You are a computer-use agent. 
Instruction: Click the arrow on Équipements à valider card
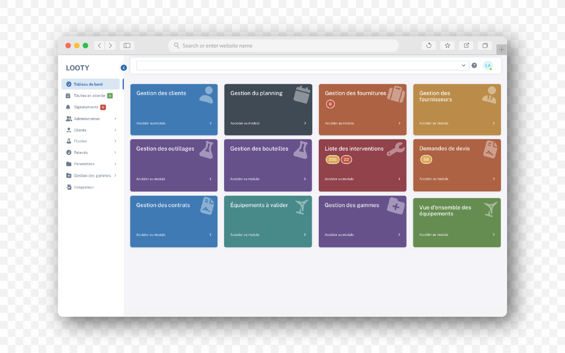coord(305,234)
